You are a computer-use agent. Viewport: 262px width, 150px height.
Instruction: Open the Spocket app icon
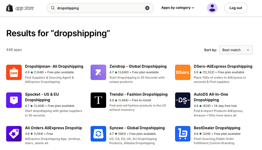tap(14, 100)
